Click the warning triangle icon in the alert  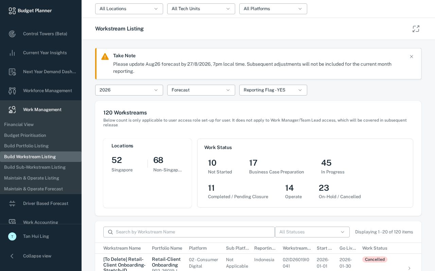point(105,57)
